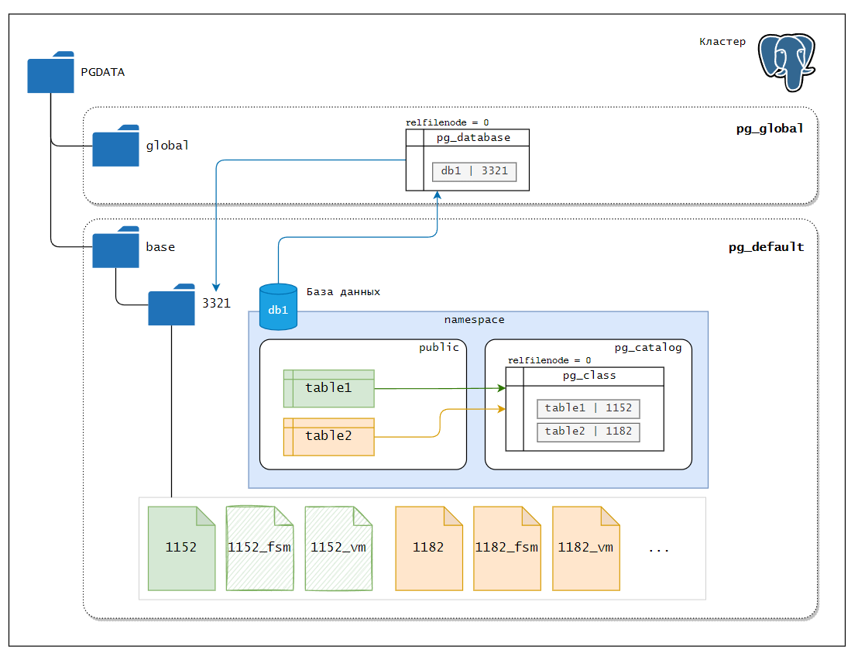Click the 'table2 | 1182' row

[x=588, y=431]
